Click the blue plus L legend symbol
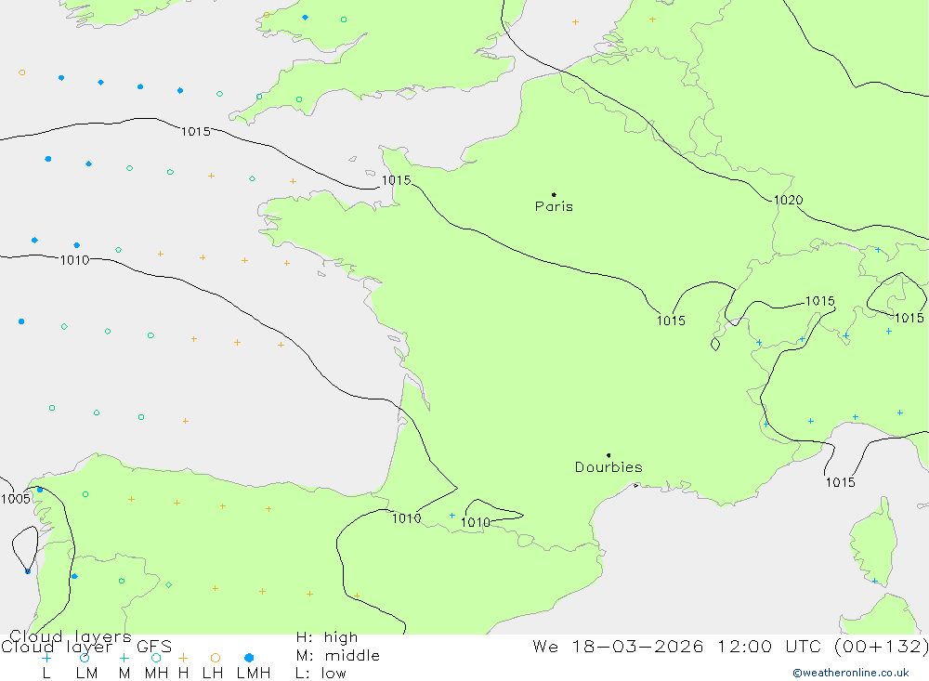Image resolution: width=929 pixels, height=681 pixels. coord(46,658)
